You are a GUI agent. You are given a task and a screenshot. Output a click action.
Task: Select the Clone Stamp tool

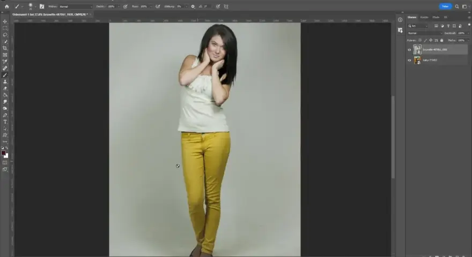coord(5,82)
